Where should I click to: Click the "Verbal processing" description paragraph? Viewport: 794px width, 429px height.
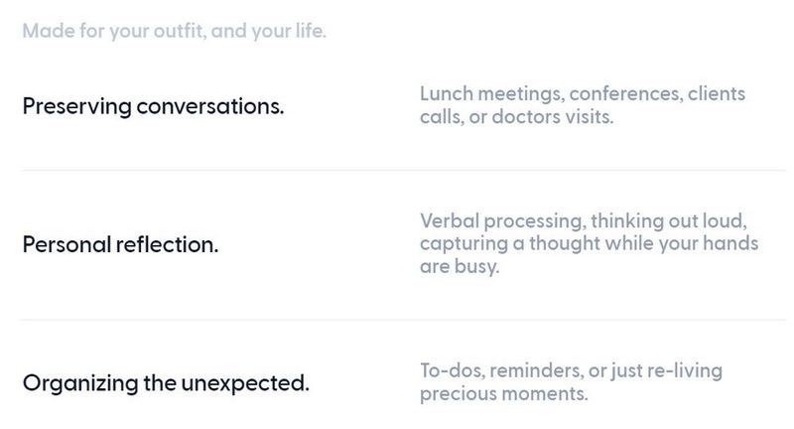tap(589, 243)
